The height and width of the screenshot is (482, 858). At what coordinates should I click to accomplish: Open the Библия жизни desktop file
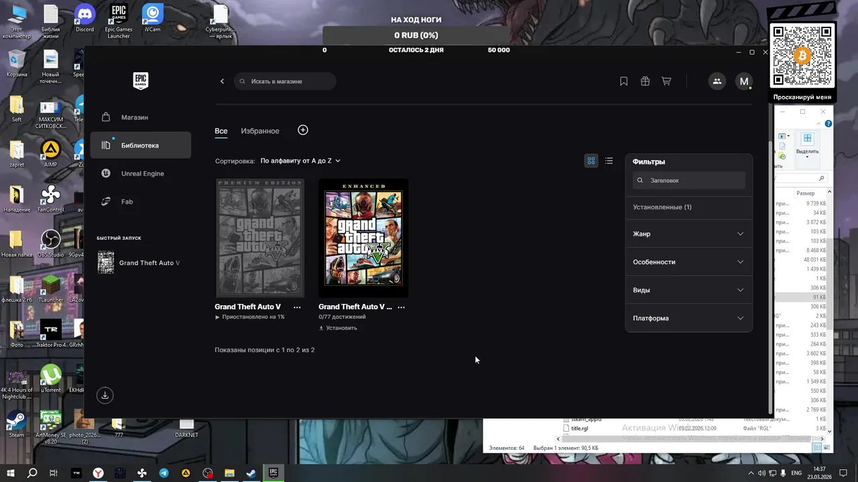pyautogui.click(x=50, y=21)
